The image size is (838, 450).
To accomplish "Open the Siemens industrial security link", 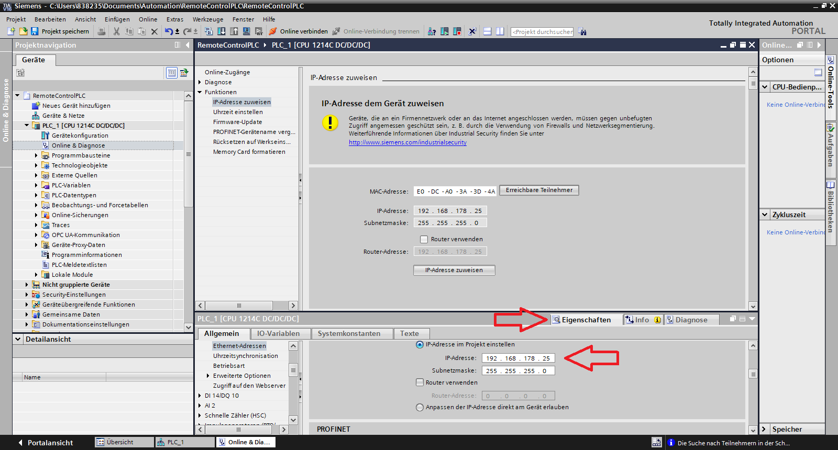I will pos(407,142).
